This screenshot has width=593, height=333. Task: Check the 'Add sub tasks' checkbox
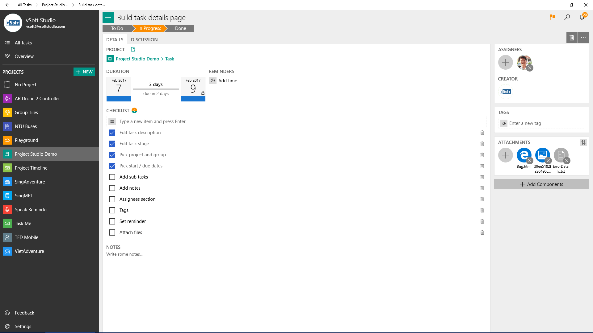[x=112, y=177]
